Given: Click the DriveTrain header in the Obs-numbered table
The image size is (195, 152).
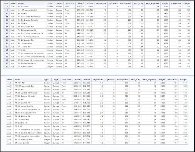Looking at the screenshot, I should coord(69,3).
